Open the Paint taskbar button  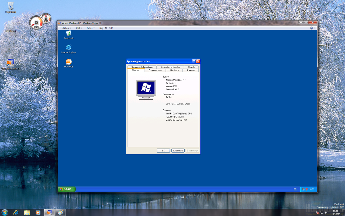point(60,212)
